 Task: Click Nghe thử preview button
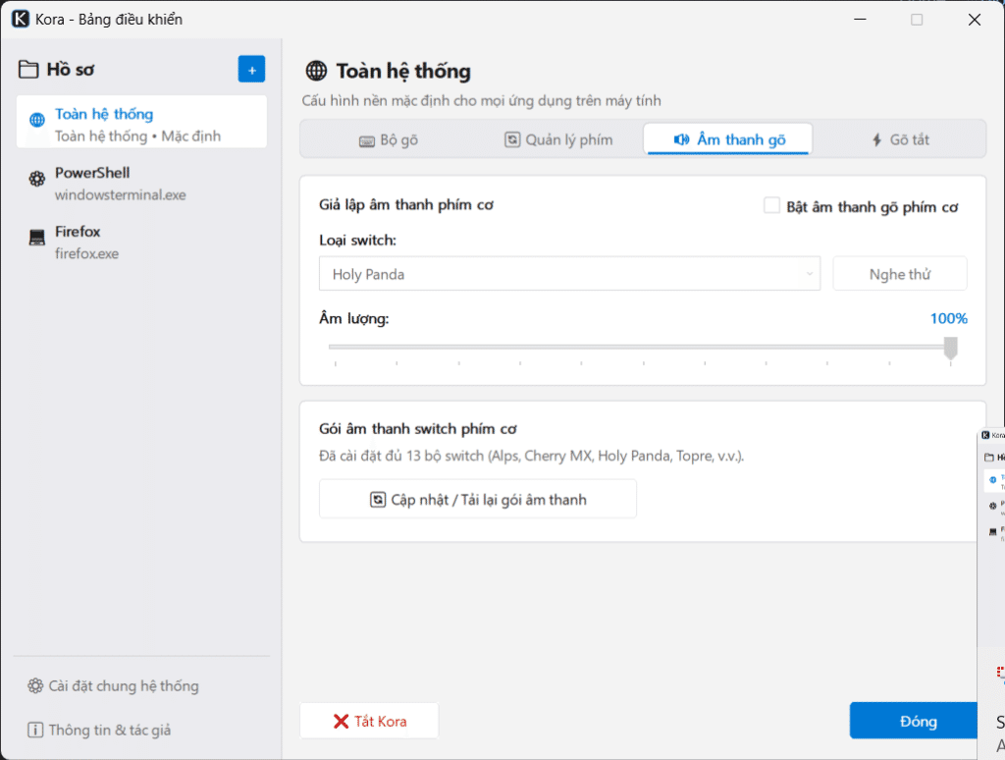point(900,274)
